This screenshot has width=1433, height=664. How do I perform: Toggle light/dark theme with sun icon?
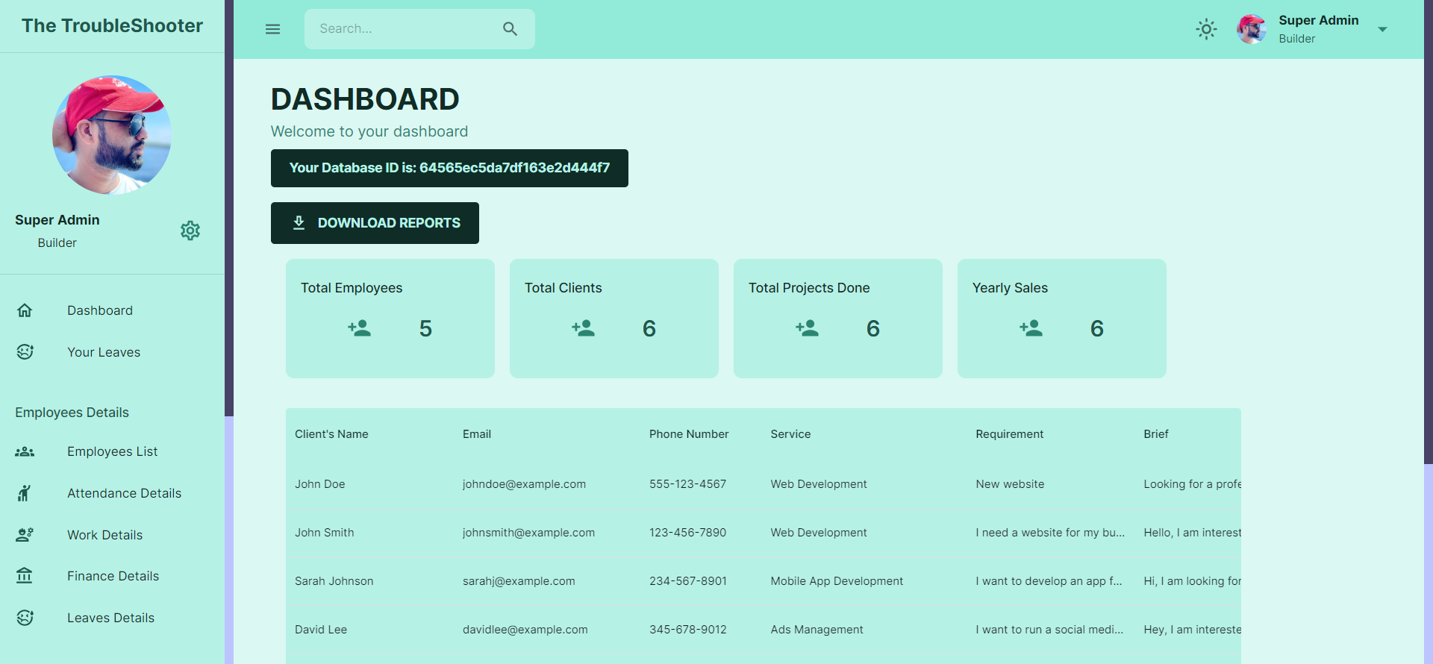click(1206, 29)
